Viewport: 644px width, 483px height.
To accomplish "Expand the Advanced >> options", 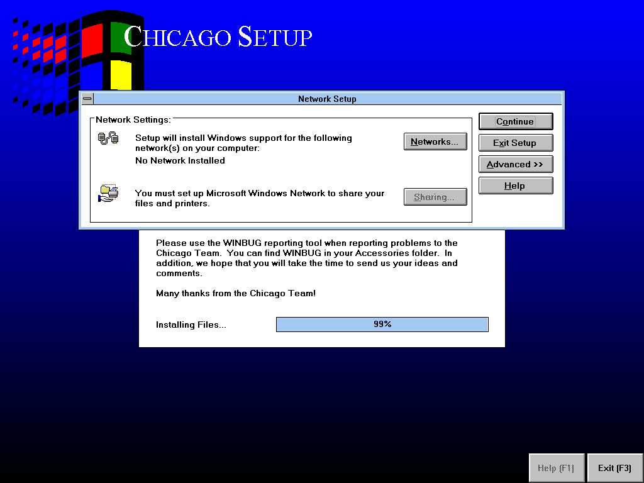I will (x=516, y=164).
